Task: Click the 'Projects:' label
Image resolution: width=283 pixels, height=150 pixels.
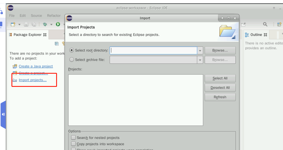Action: point(75,69)
